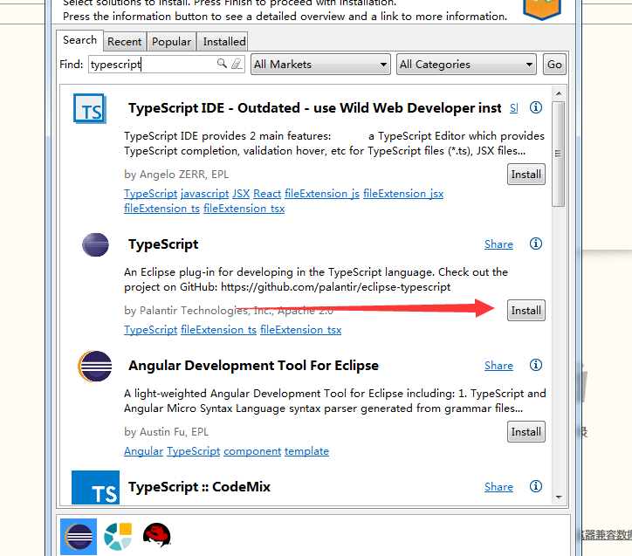632x556 pixels.
Task: Click the Angular Development Tool Eclipse logo
Action: (95, 367)
